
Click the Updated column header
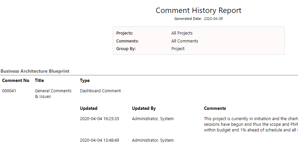[88, 108]
